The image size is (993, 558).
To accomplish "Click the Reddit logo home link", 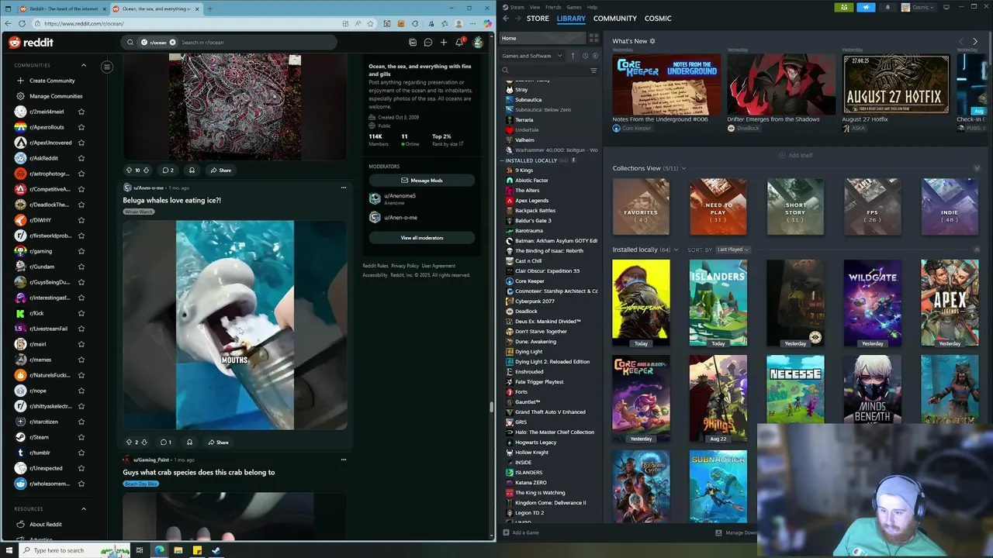I will [31, 43].
